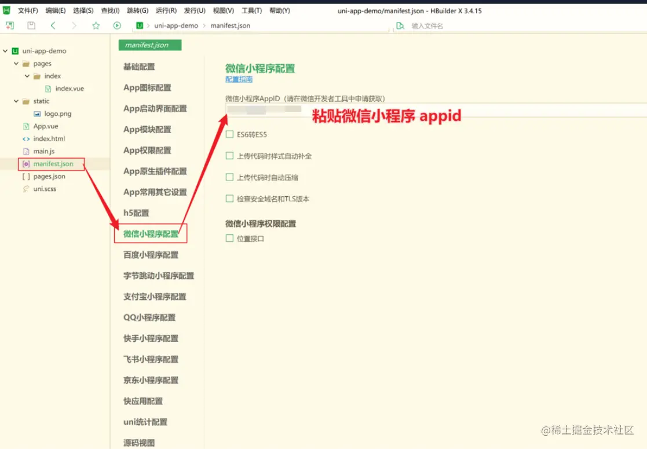The height and width of the screenshot is (449, 647).
Task: Click the bookmark star icon
Action: tap(96, 25)
